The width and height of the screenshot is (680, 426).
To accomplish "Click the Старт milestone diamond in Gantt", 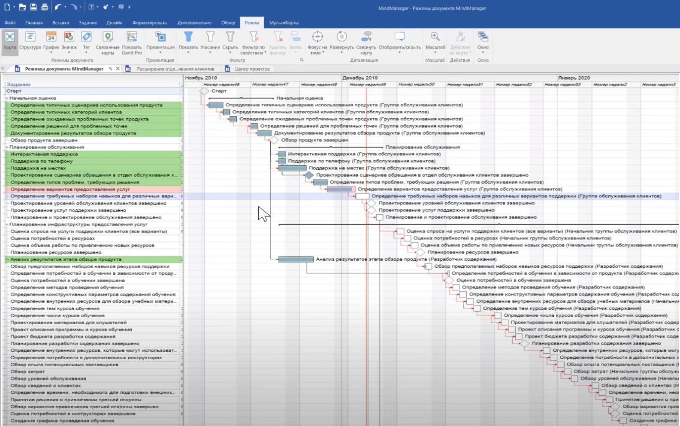I will [204, 91].
